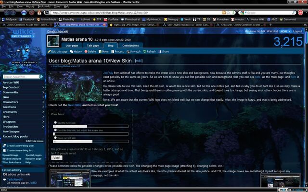The width and height of the screenshot is (308, 192).
Task: Click the Home icon in Firefox toolbar
Action: [39, 13]
